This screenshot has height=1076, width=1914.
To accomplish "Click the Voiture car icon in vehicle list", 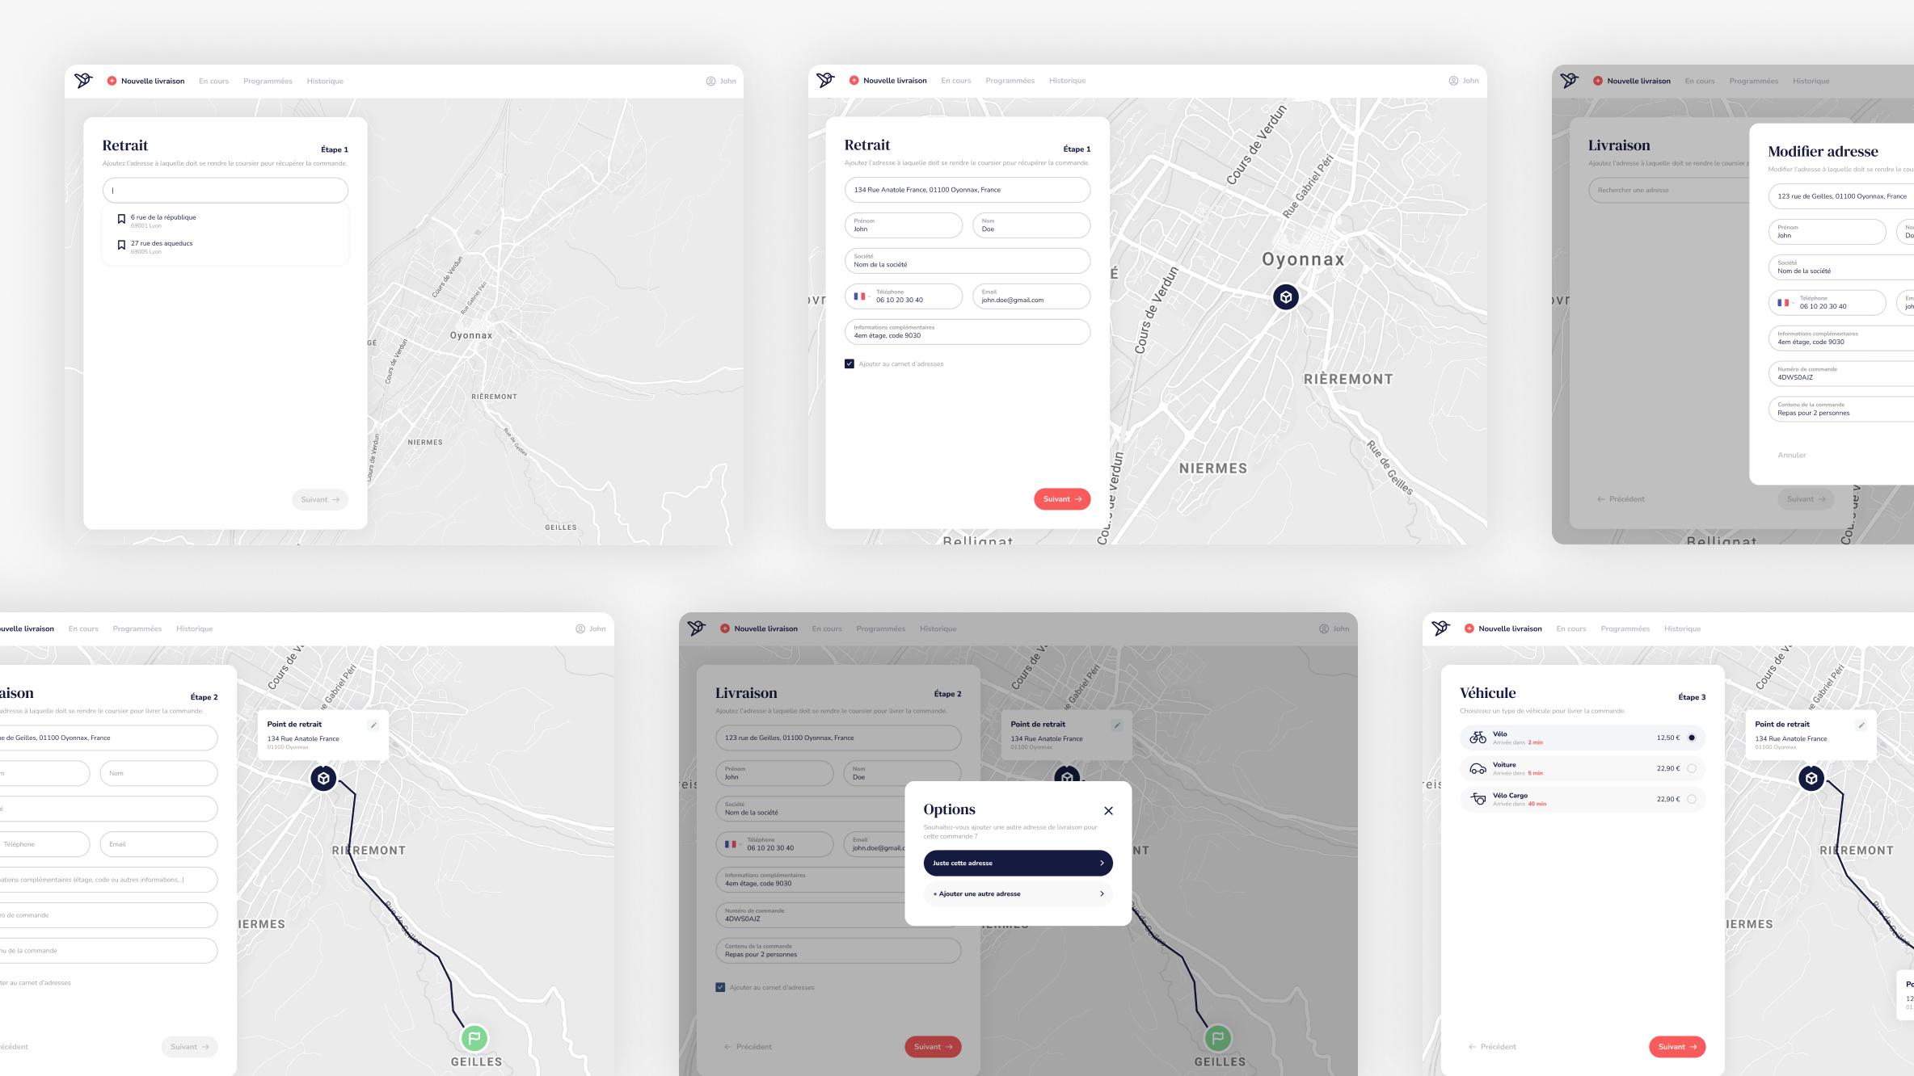I will coord(1478,768).
